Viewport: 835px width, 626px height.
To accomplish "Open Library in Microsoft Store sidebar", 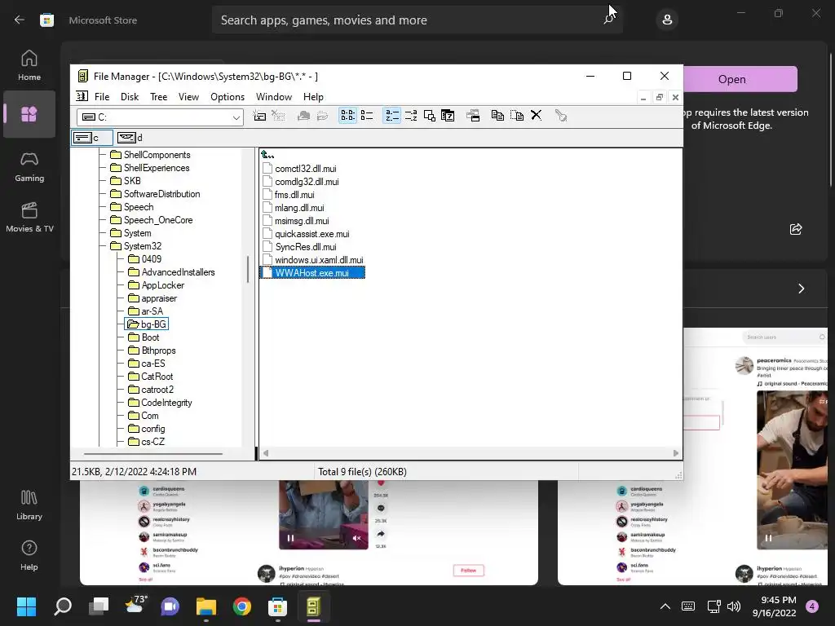I will click(29, 505).
